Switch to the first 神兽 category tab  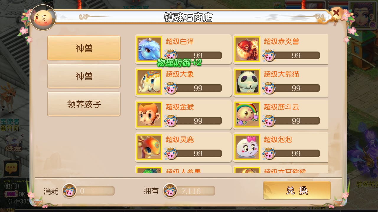coord(84,48)
